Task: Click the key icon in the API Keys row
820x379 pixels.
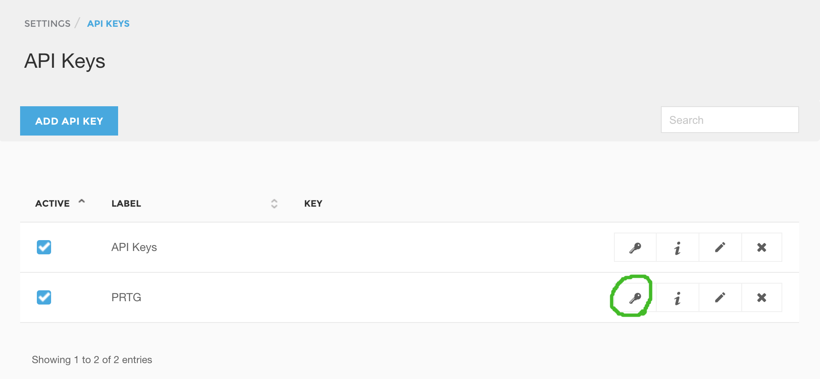Action: [x=634, y=247]
